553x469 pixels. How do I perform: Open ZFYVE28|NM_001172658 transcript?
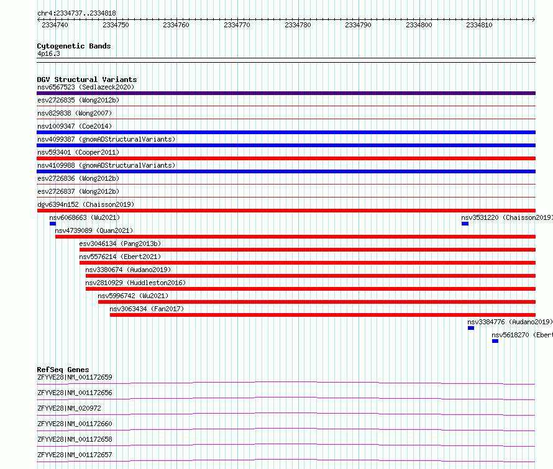coord(75,439)
